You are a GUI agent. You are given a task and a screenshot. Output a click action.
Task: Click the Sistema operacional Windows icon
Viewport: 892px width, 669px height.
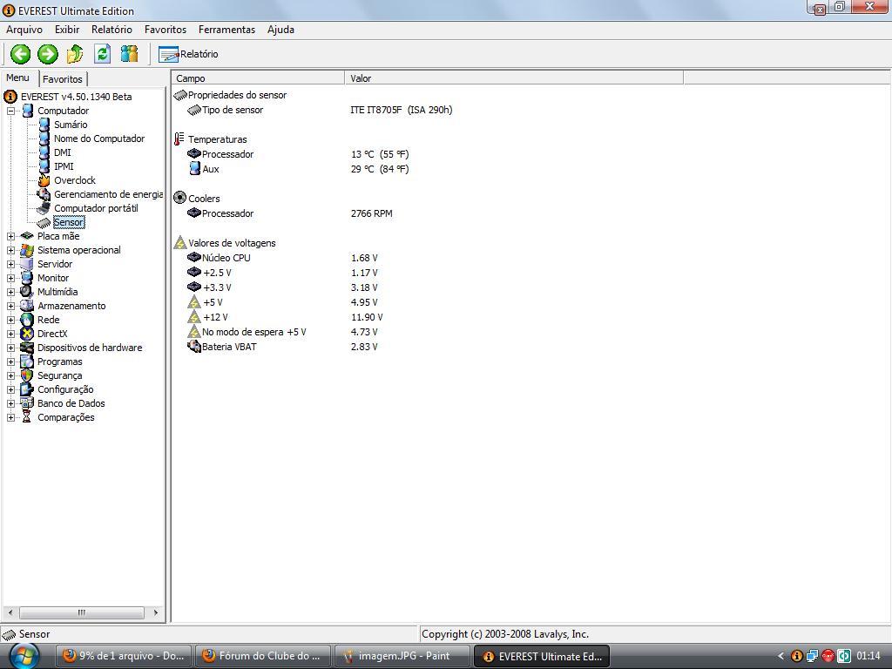[27, 250]
